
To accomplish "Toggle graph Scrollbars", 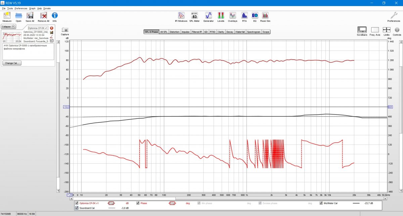I will click(x=362, y=32).
